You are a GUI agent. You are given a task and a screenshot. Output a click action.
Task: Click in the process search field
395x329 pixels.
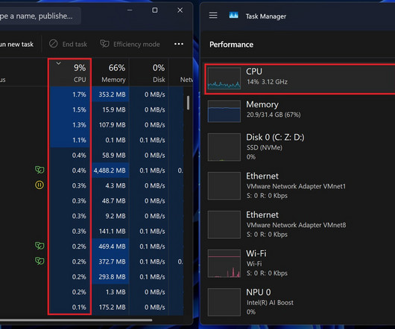pos(40,16)
